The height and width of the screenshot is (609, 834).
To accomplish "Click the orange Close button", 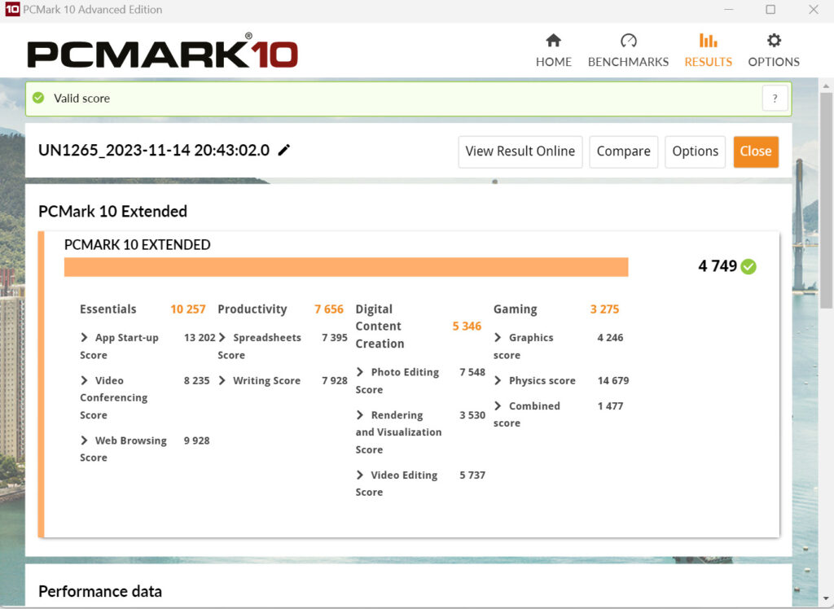I will tap(756, 151).
